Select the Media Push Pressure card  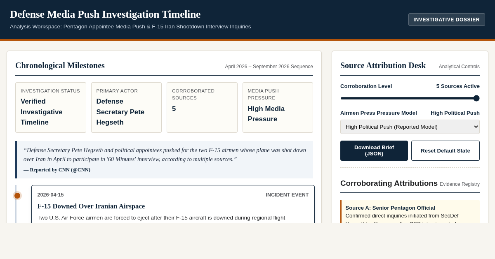point(278,108)
